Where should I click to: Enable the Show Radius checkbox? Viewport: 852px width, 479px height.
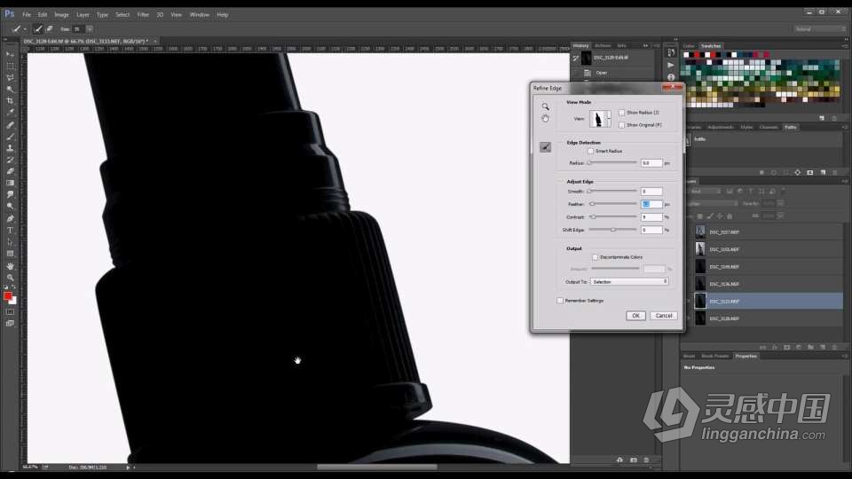(621, 113)
